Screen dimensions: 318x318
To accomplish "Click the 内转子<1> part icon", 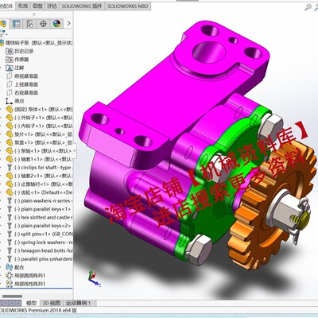I will pos(10,126).
